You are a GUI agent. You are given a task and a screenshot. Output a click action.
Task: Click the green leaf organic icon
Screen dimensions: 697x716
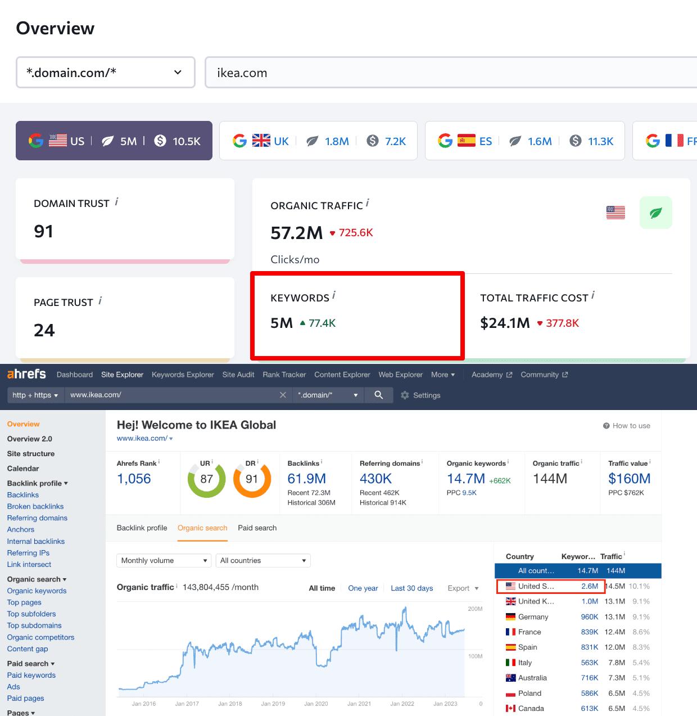tap(655, 213)
